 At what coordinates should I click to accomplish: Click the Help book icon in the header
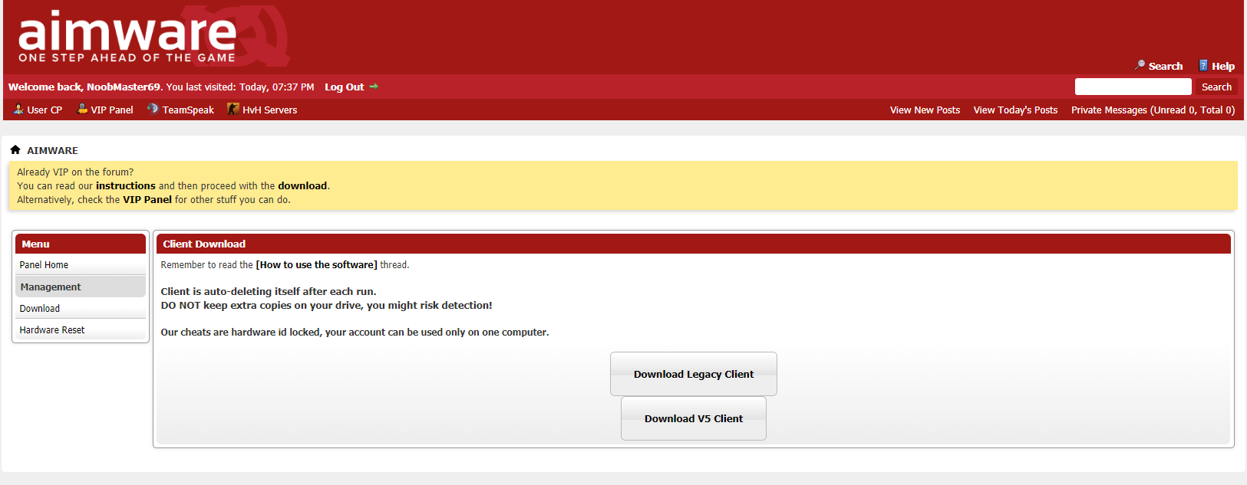(x=1203, y=65)
